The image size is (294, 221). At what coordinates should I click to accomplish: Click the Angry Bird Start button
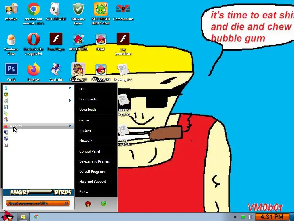click(x=7, y=216)
